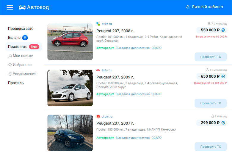Screen dimensions: 232x156
Task: Click the user icon beside Личный кабинет
Action: (x=188, y=7)
